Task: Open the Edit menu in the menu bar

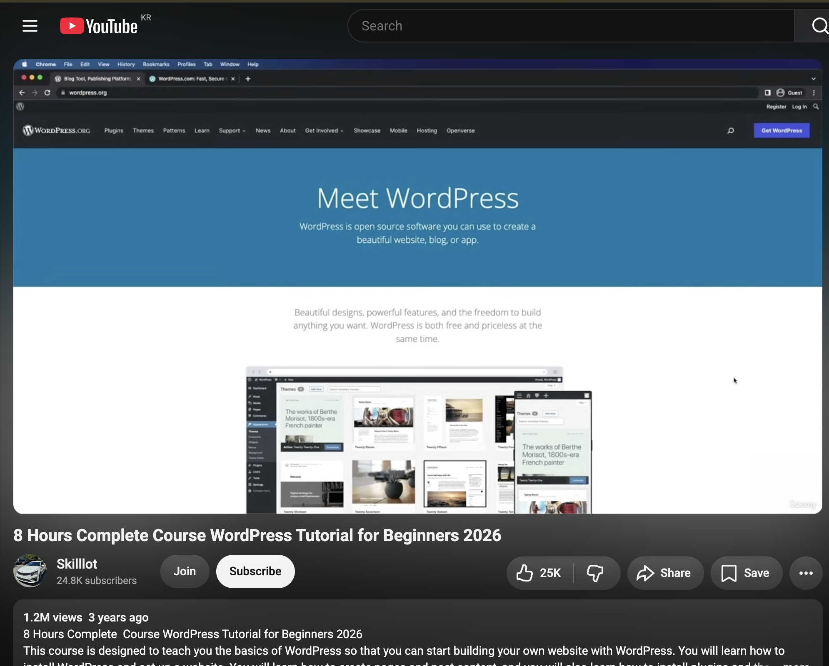Action: (x=85, y=64)
